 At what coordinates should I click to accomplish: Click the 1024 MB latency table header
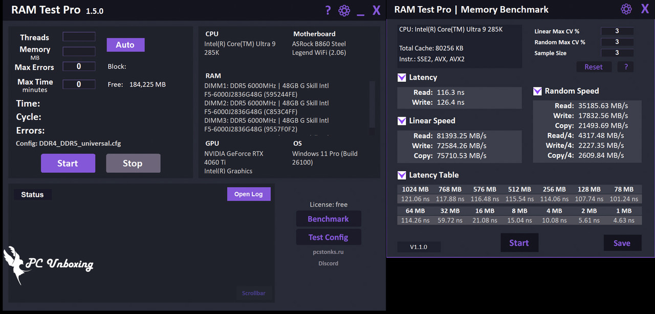(415, 189)
